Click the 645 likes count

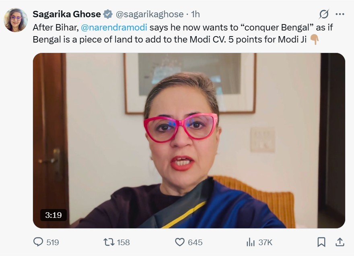pyautogui.click(x=195, y=242)
